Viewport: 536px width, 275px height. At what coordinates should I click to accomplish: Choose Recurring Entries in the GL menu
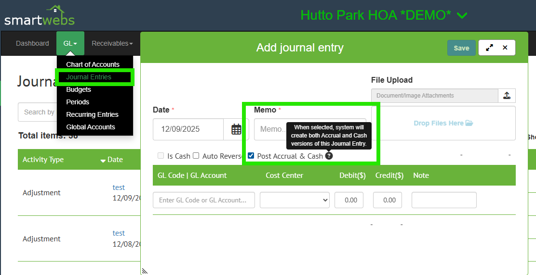point(92,114)
